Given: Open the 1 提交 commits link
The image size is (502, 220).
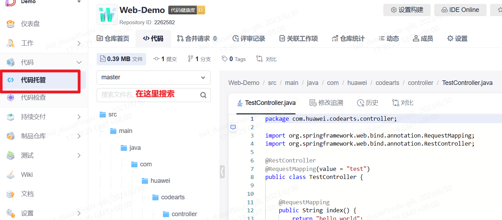Looking at the screenshot, I should pyautogui.click(x=165, y=59).
